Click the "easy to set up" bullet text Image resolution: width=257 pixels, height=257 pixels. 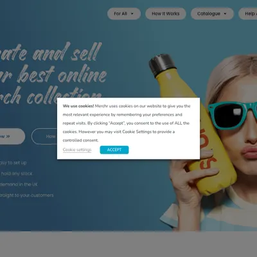tap(13, 163)
